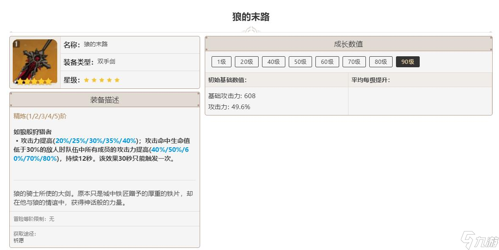Select the 80级 level tab

381,62
